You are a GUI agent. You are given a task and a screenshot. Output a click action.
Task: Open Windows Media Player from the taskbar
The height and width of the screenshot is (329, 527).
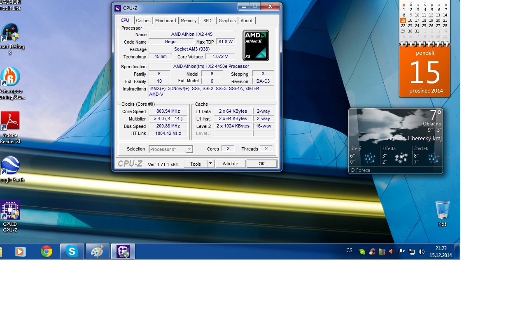pyautogui.click(x=20, y=251)
